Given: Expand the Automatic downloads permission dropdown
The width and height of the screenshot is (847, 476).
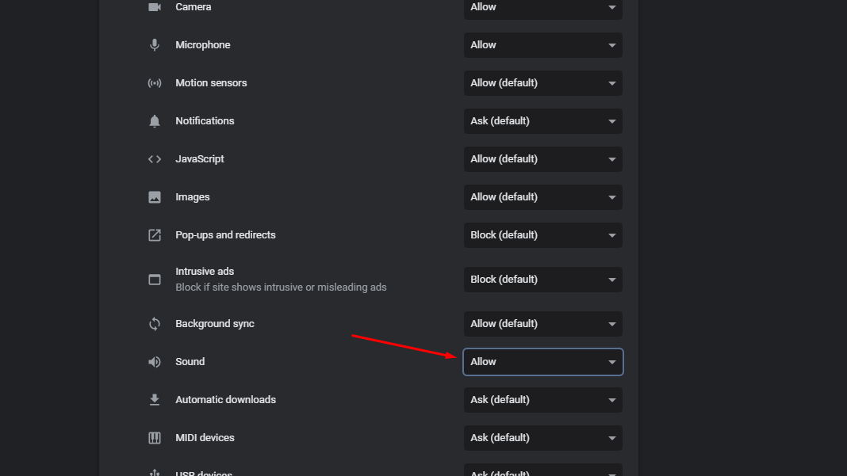Looking at the screenshot, I should click(543, 400).
